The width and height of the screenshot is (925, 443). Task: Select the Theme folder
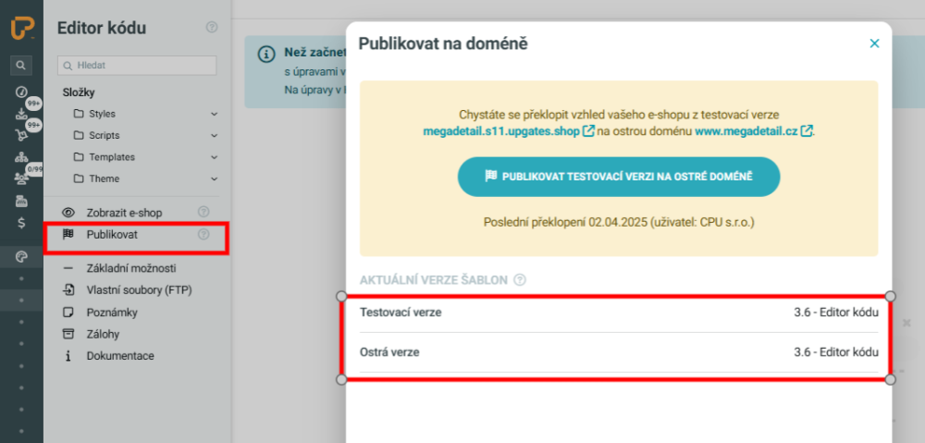click(x=105, y=178)
